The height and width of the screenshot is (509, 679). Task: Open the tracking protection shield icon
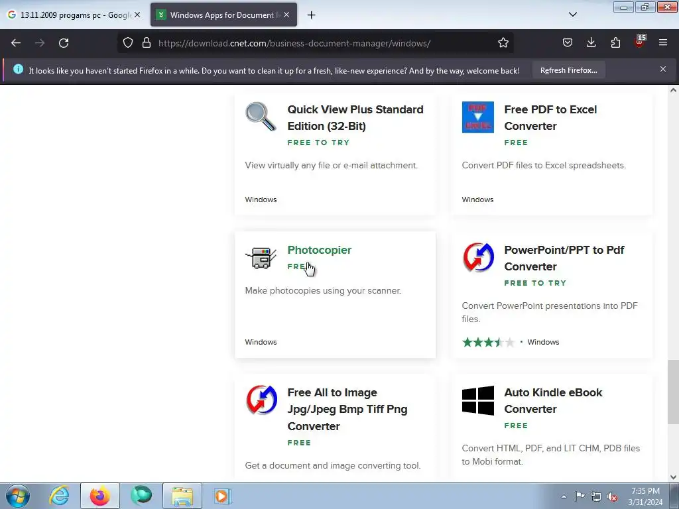click(128, 43)
